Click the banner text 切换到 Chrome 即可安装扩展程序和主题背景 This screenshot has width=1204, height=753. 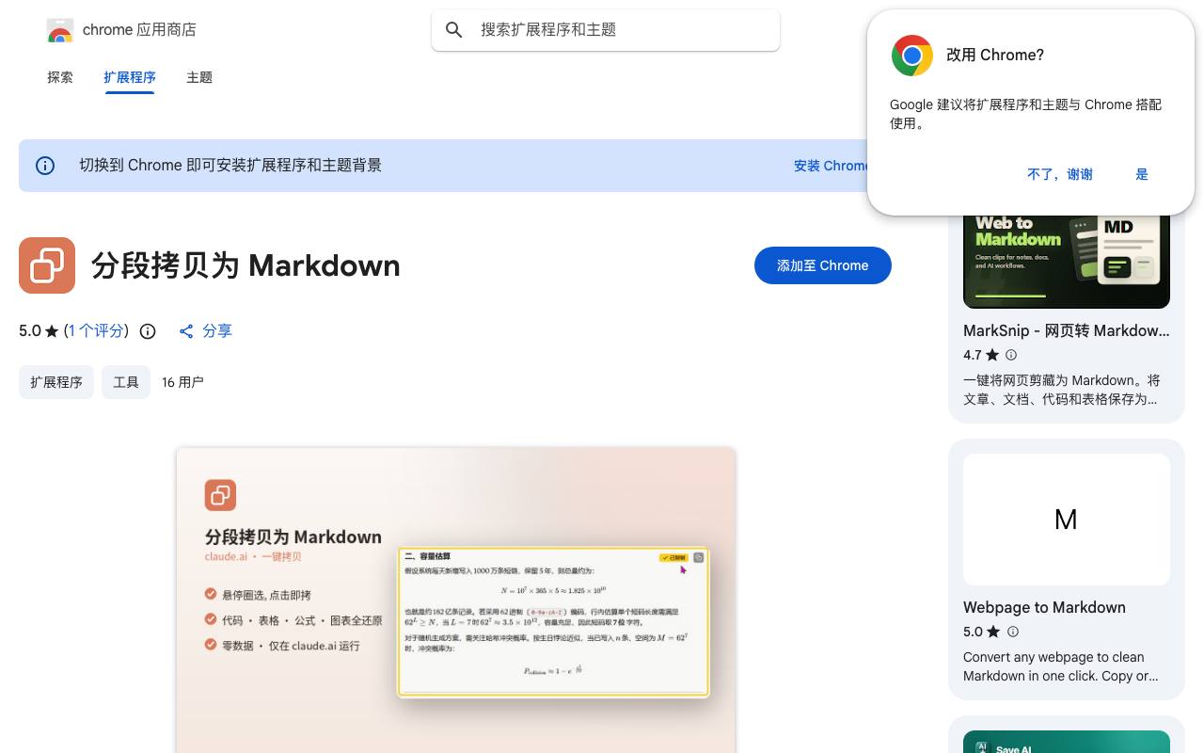[x=230, y=166]
